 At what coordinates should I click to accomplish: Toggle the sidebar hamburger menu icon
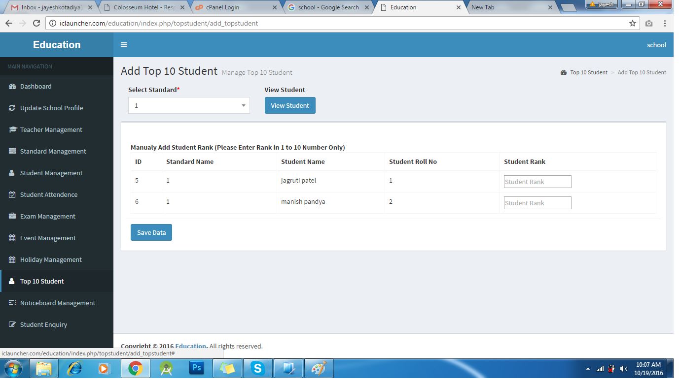click(x=124, y=45)
